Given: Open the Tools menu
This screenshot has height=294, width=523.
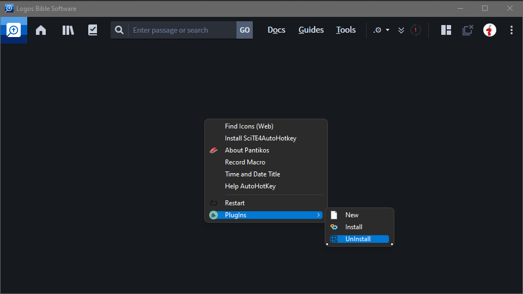Looking at the screenshot, I should 346,30.
